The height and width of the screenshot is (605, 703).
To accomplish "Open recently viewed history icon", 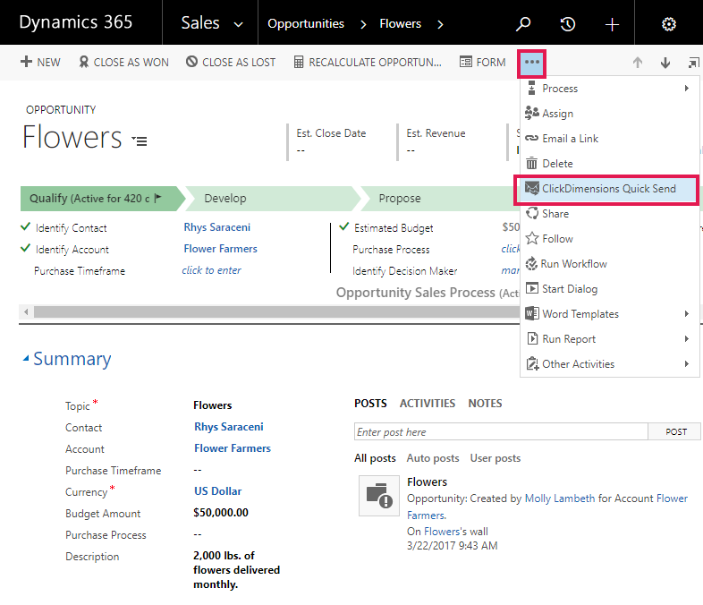I will click(568, 23).
